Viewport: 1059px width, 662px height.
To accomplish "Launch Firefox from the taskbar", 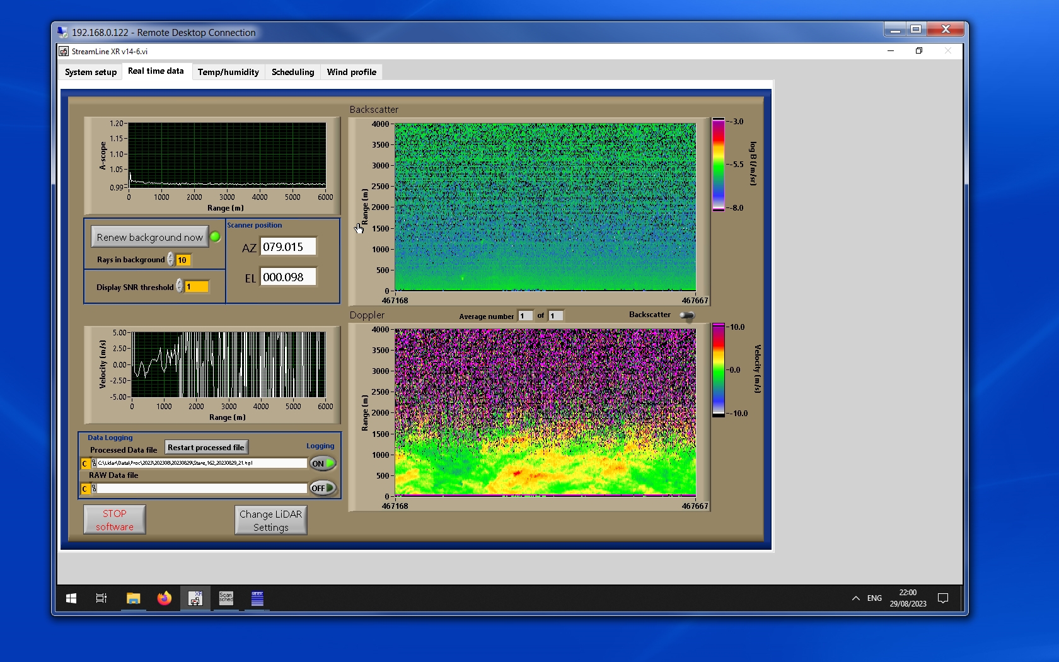I will [164, 598].
